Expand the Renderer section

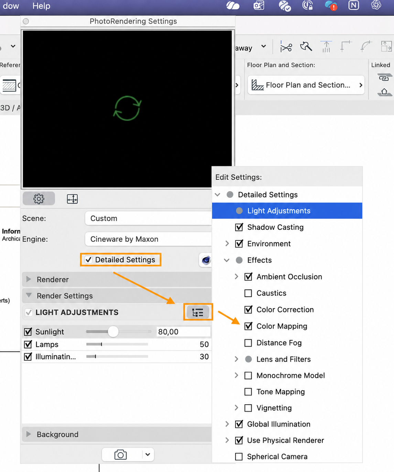pyautogui.click(x=29, y=279)
